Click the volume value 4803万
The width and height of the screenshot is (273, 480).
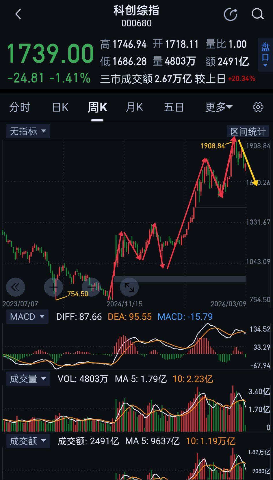(x=180, y=61)
